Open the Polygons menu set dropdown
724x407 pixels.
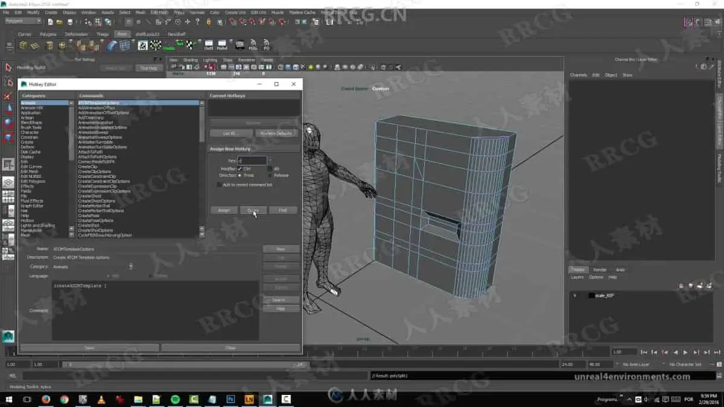point(23,21)
